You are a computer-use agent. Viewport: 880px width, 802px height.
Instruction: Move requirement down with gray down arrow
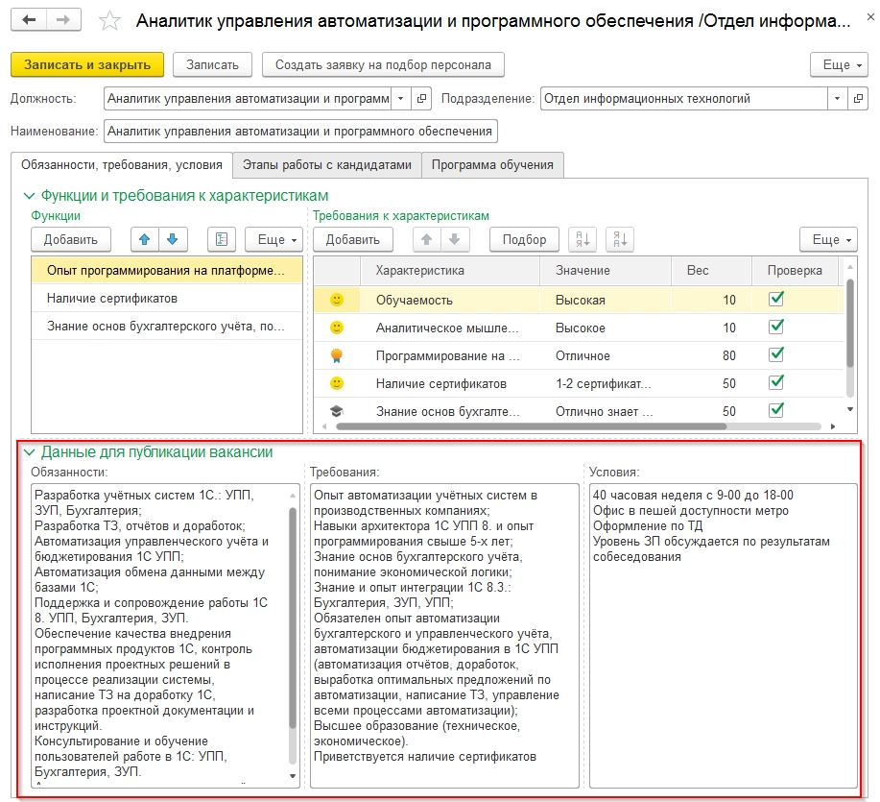(x=455, y=240)
